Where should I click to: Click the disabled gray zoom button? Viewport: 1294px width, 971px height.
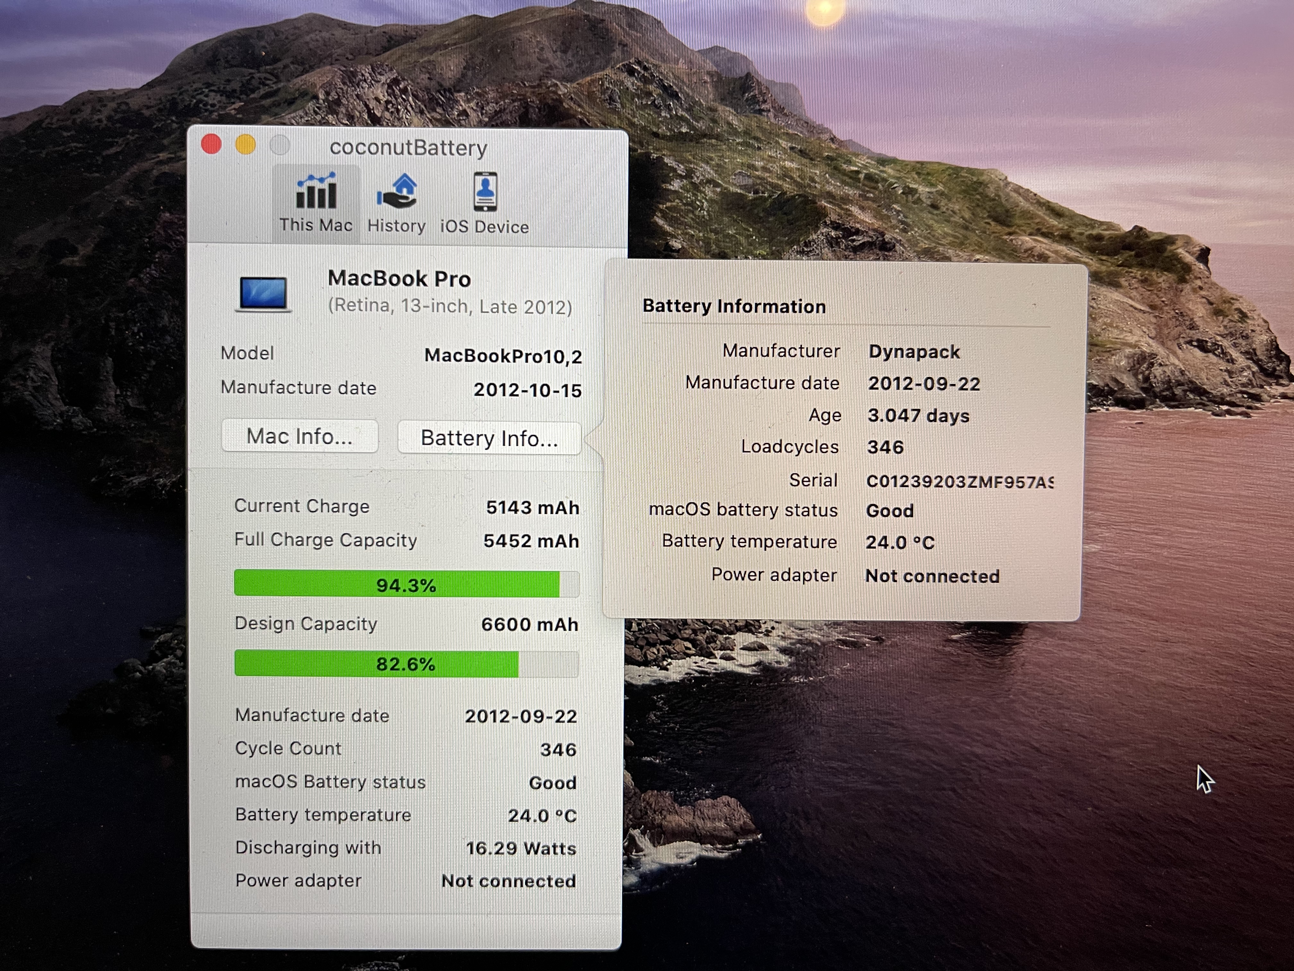pos(280,145)
